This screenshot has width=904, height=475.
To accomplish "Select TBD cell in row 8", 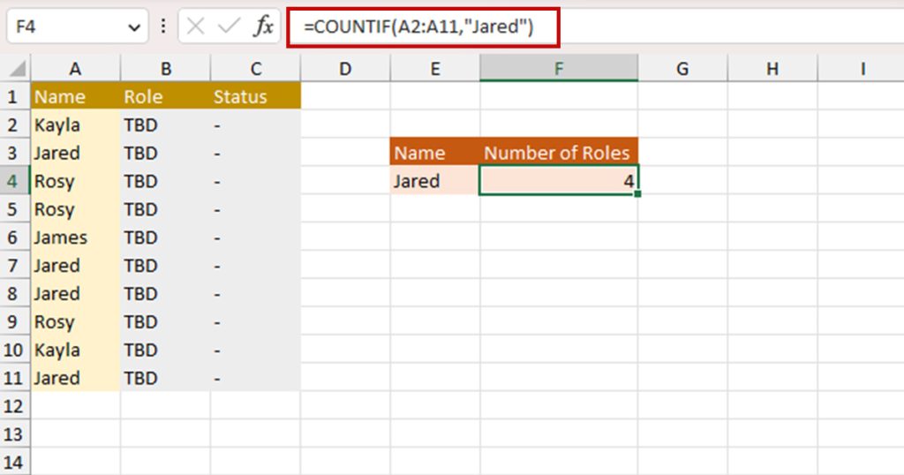I will pos(165,293).
